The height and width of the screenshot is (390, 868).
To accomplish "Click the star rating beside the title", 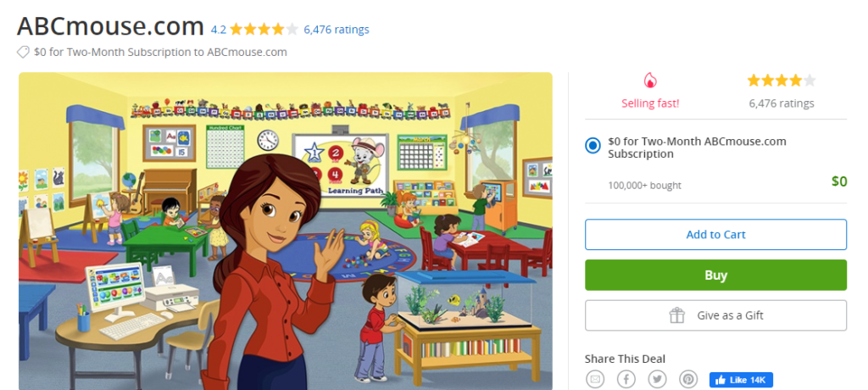I will [x=264, y=29].
